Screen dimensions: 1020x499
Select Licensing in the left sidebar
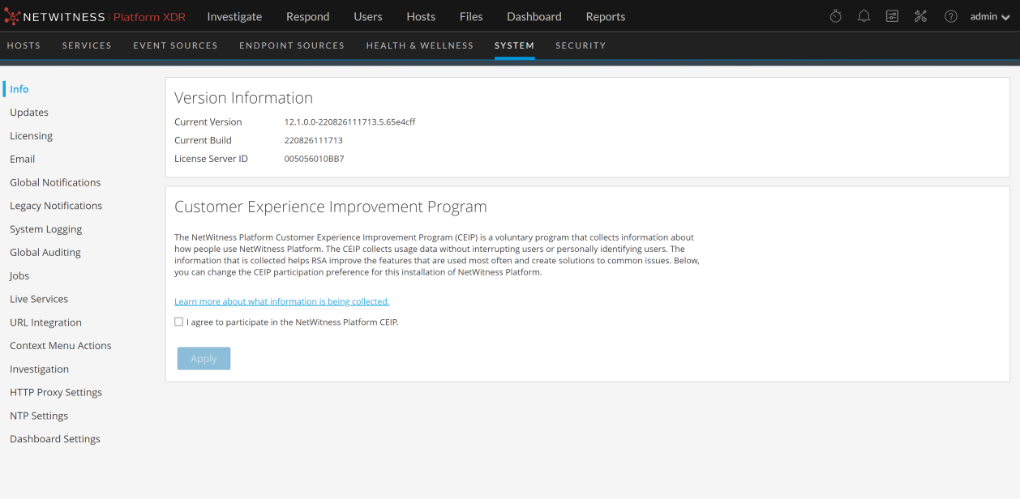[x=31, y=135]
